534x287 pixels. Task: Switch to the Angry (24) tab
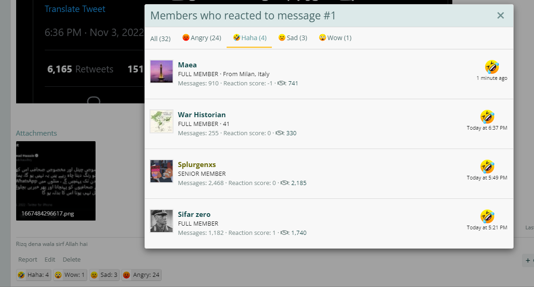coord(202,38)
